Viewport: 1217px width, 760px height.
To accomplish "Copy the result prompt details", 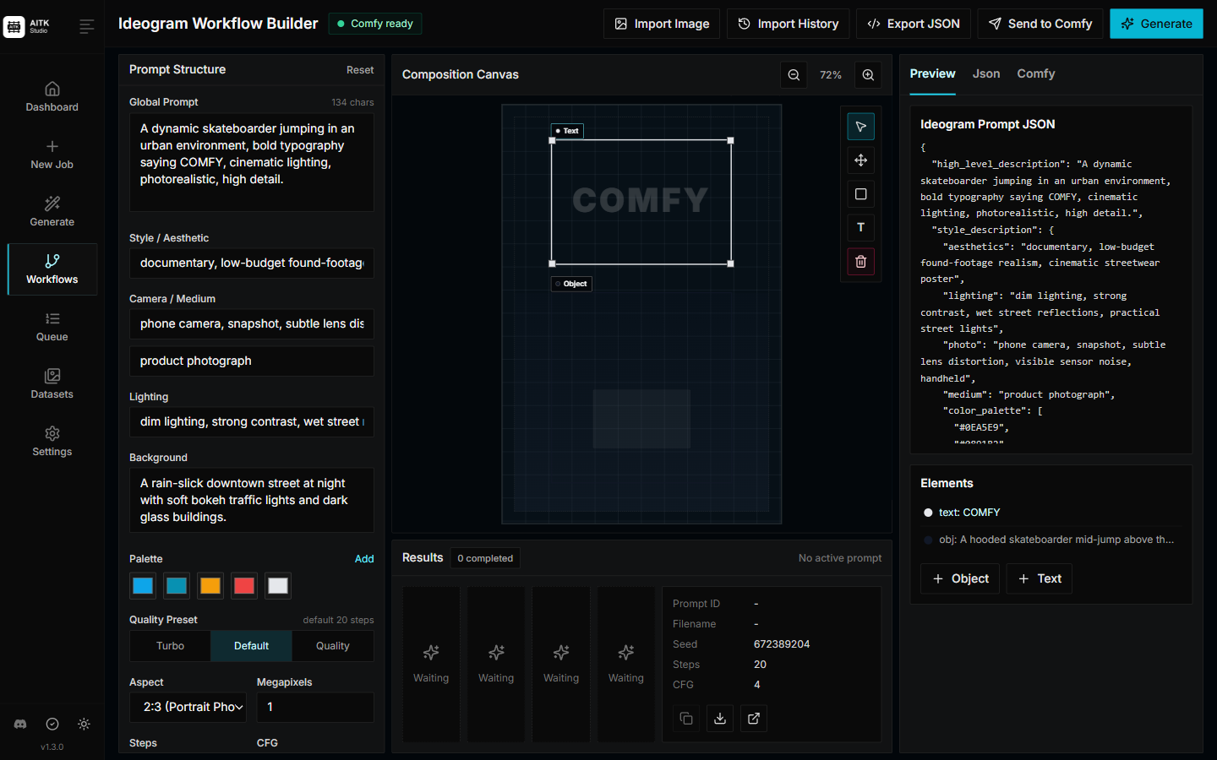I will [686, 719].
